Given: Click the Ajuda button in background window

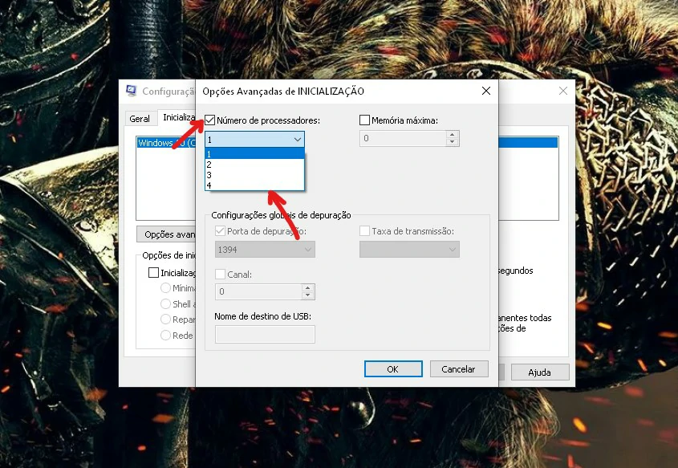Looking at the screenshot, I should (540, 372).
